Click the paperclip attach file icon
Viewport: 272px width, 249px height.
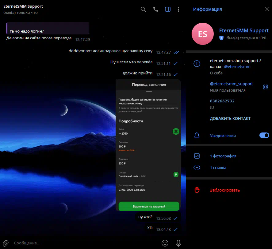pyautogui.click(x=6, y=243)
